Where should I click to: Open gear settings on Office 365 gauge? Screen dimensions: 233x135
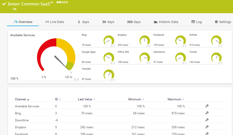(x=147, y=63)
